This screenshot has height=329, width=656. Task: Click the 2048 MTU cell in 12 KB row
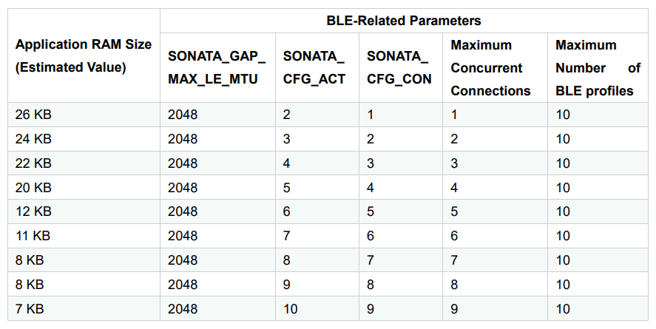coord(217,211)
